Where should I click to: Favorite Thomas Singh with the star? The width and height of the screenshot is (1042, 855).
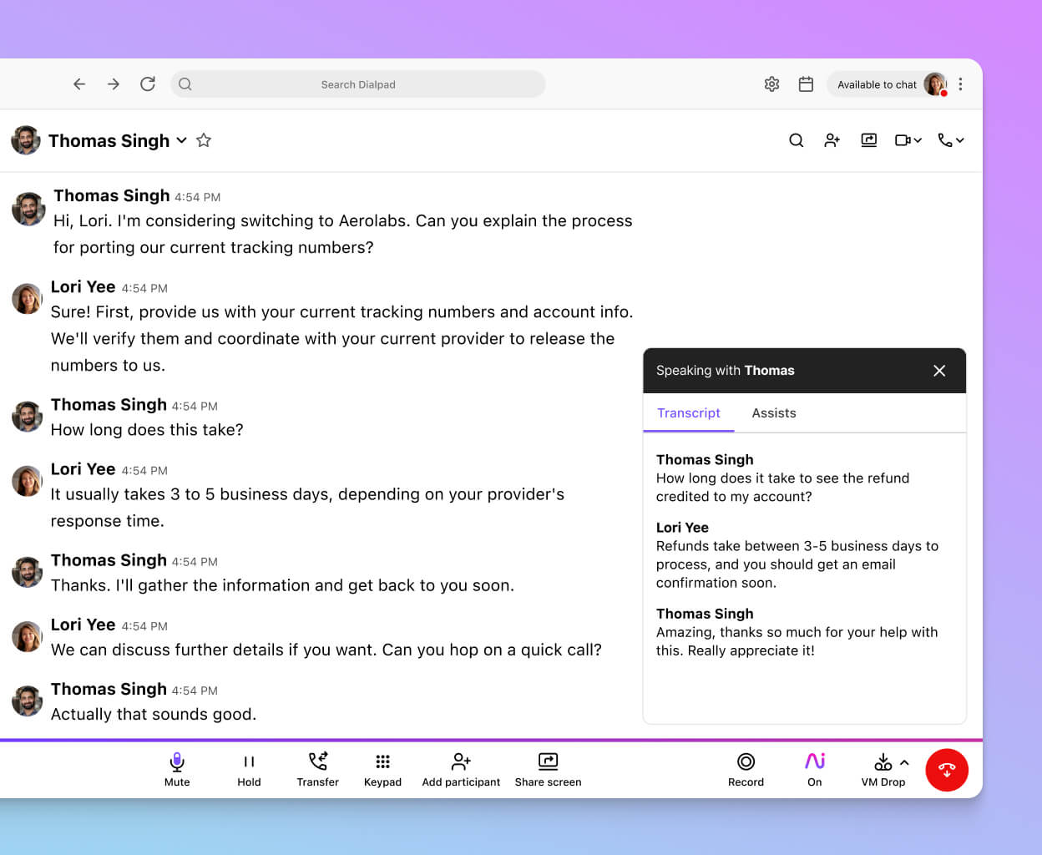click(204, 140)
